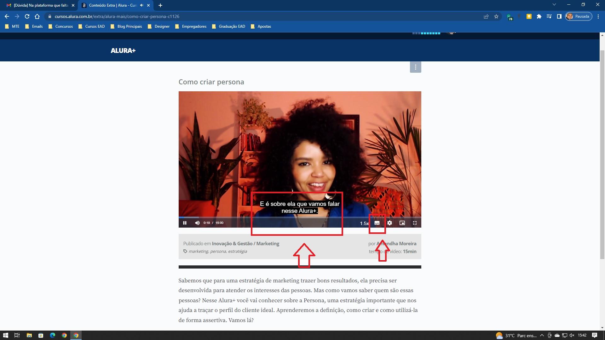Mute tab audio speaker indicator
Screen dimensions: 605x340
[x=141, y=5]
